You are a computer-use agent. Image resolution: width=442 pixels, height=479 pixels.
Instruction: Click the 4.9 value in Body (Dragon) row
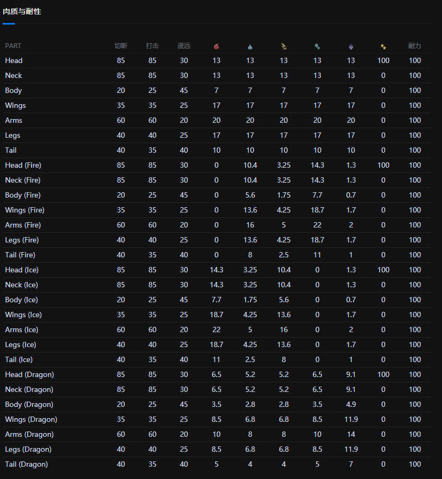[x=351, y=405]
